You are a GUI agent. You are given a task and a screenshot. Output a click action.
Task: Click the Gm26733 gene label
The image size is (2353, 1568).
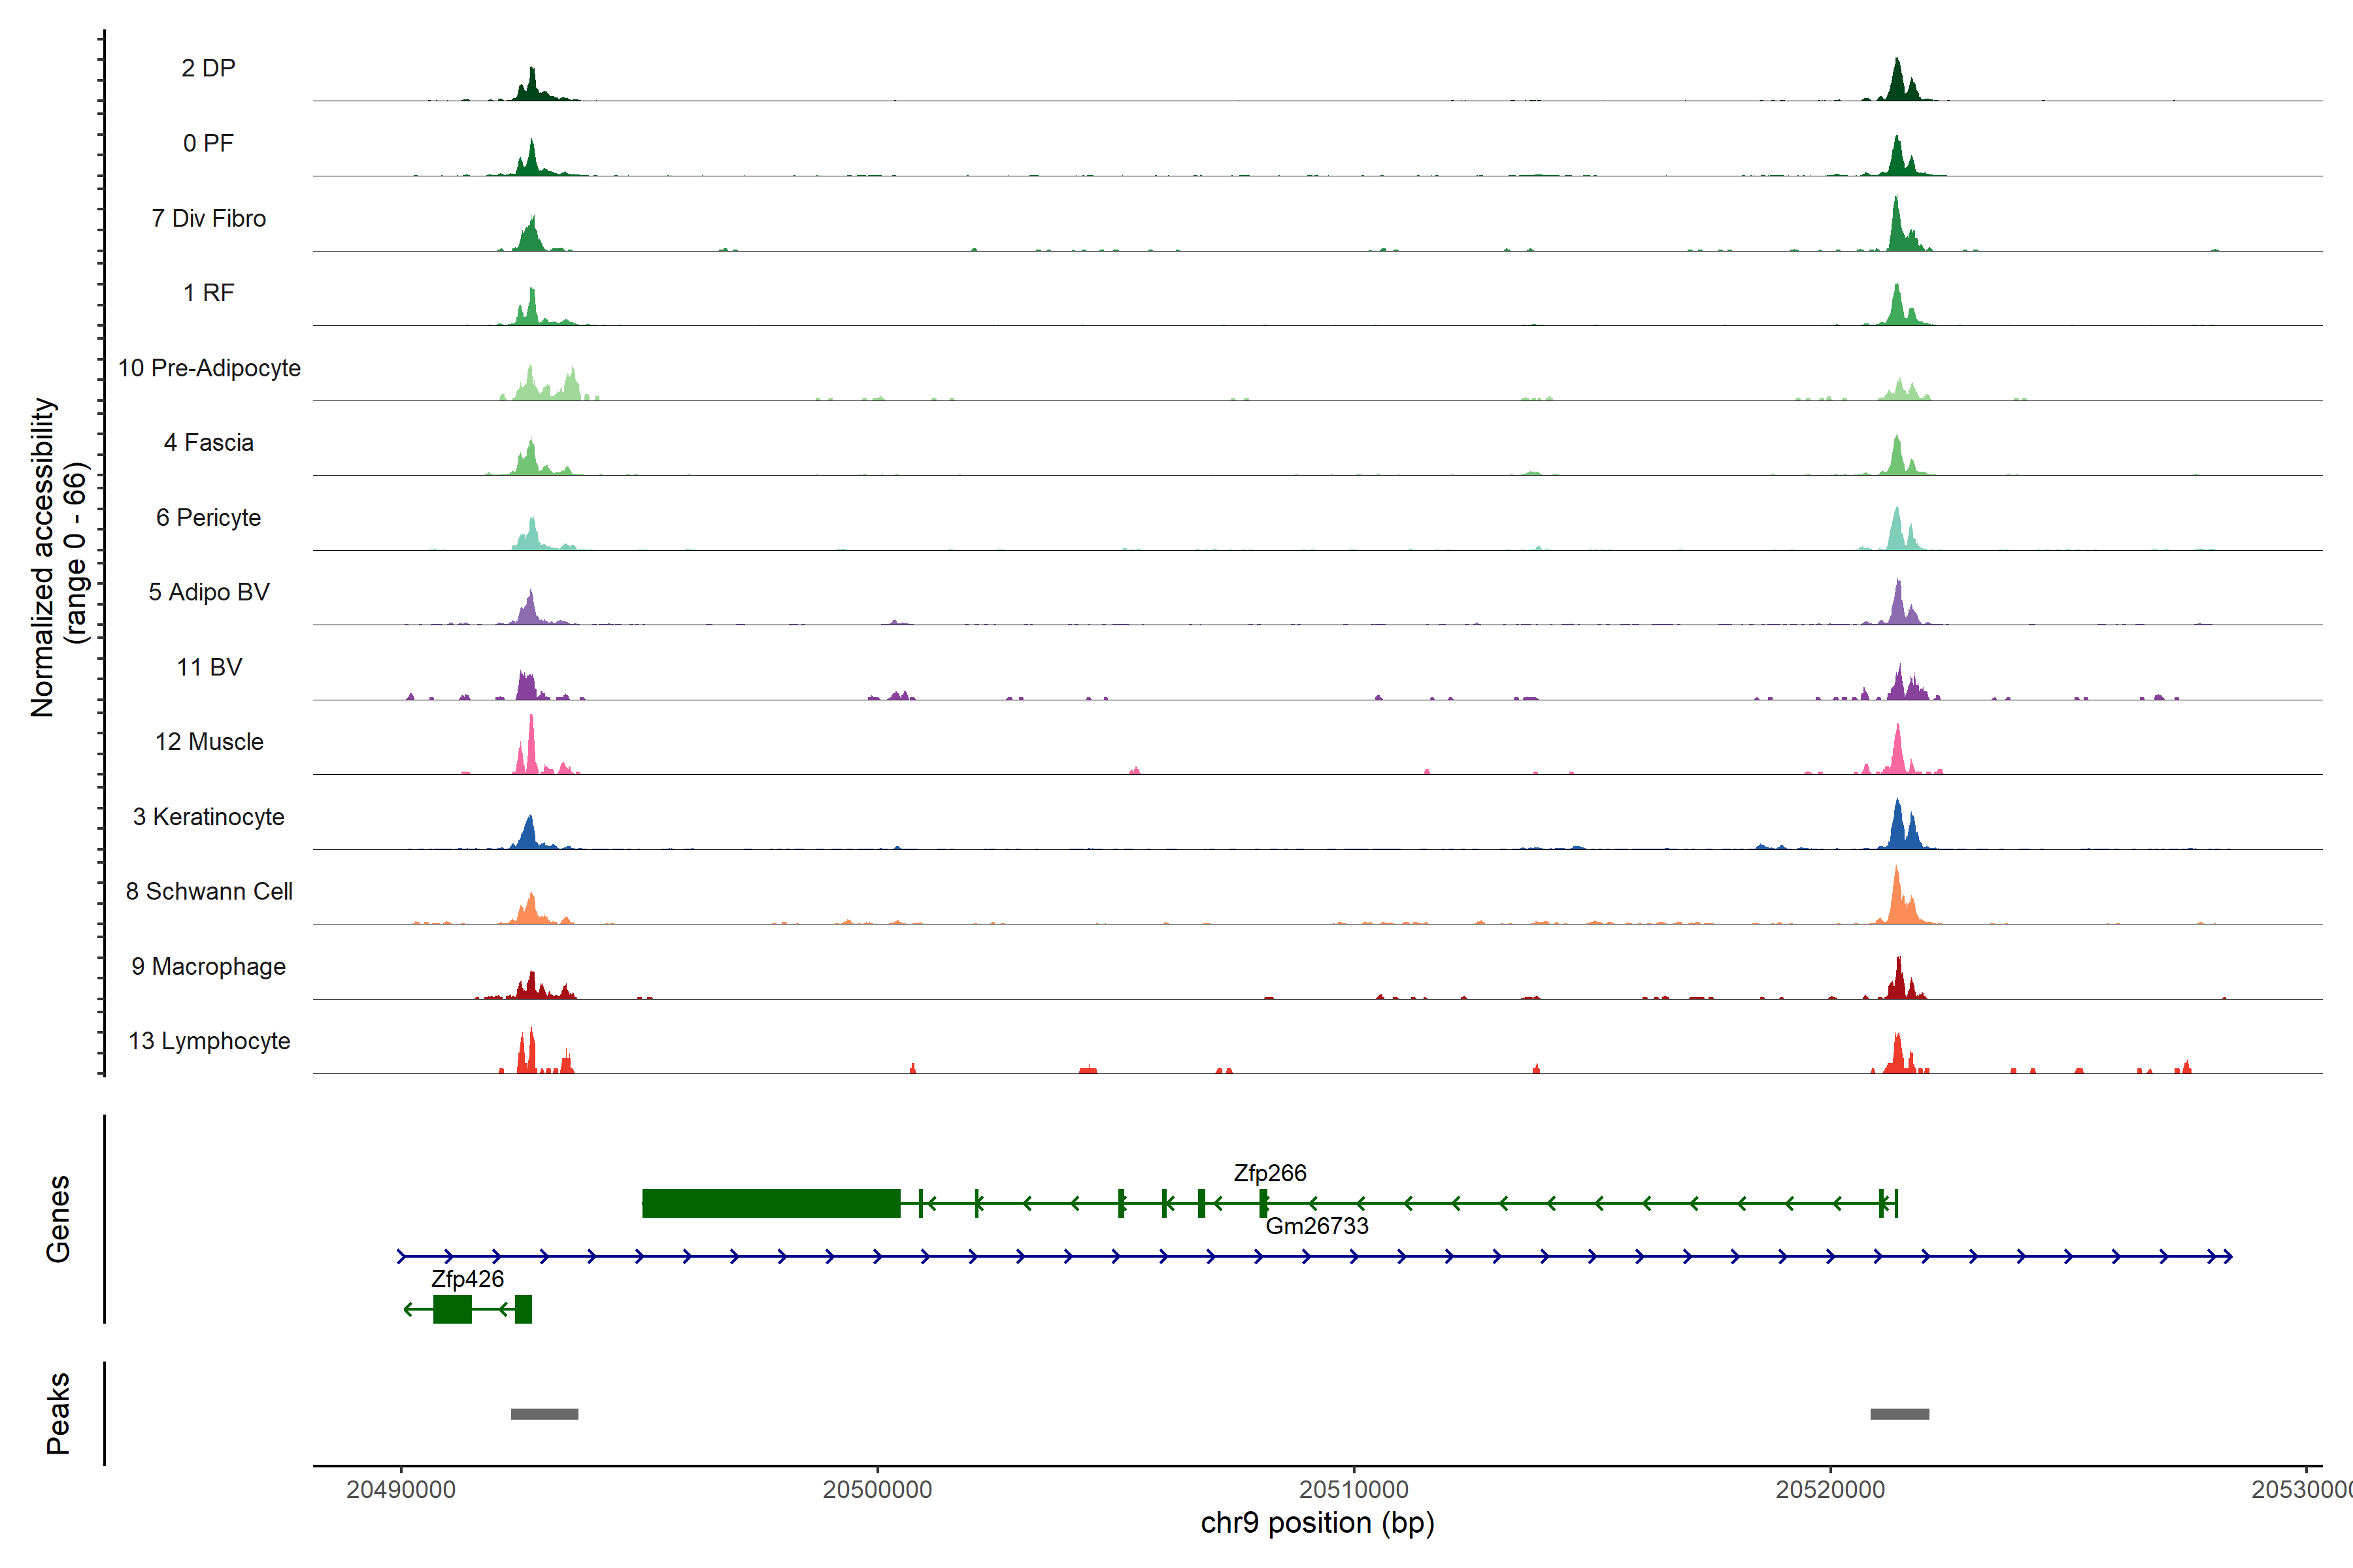pyautogui.click(x=1316, y=1226)
